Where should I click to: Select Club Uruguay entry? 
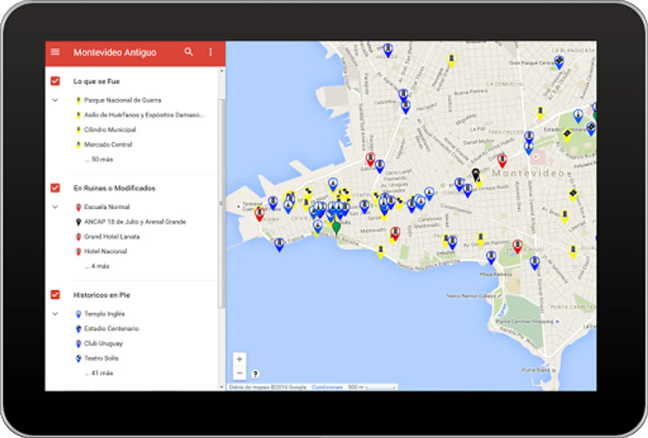point(104,343)
